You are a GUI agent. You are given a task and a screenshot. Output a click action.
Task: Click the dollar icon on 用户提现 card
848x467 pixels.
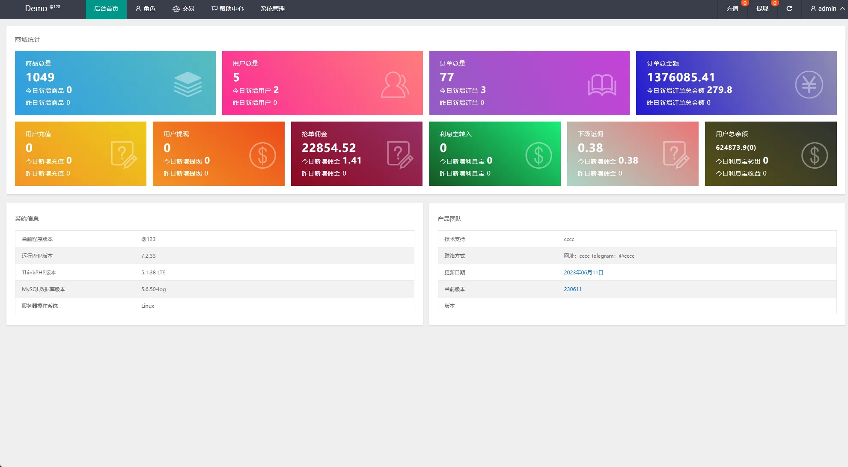point(262,155)
